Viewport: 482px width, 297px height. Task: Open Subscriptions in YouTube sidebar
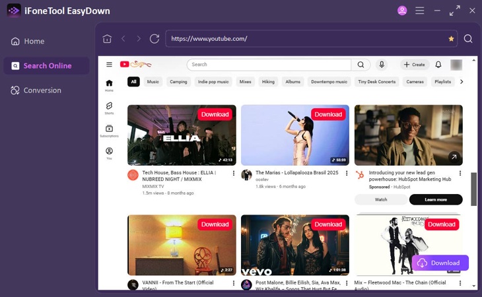coord(109,131)
